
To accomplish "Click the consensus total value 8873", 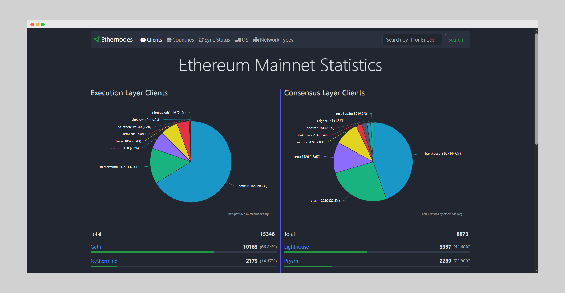I will click(x=462, y=234).
